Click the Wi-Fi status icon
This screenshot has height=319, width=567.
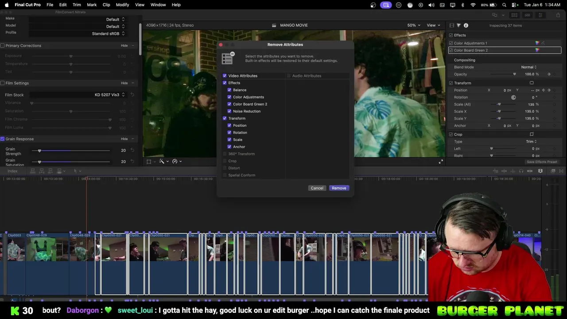click(x=473, y=5)
